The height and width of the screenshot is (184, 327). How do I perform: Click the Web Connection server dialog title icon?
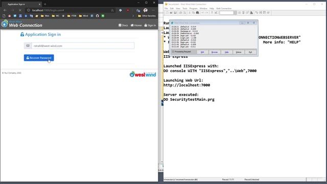click(172, 22)
